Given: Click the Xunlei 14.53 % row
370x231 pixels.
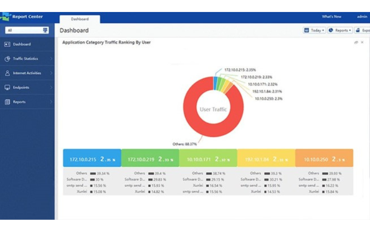Looking at the screenshot, I should coord(265,192).
